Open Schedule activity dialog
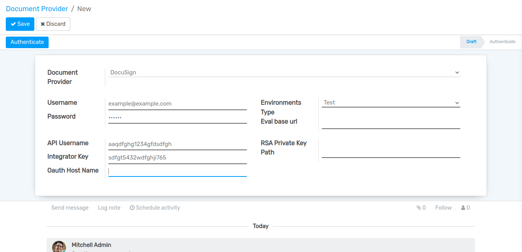The image size is (522, 252). pyautogui.click(x=155, y=208)
